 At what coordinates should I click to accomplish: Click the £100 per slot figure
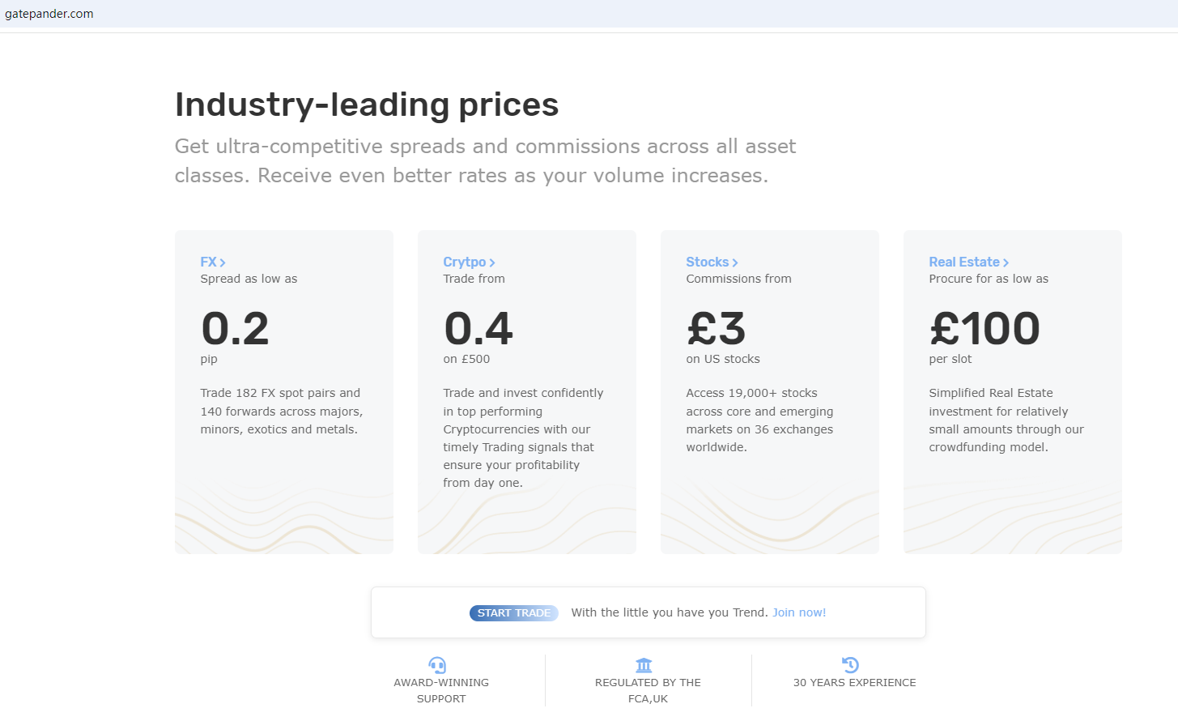[x=985, y=329]
